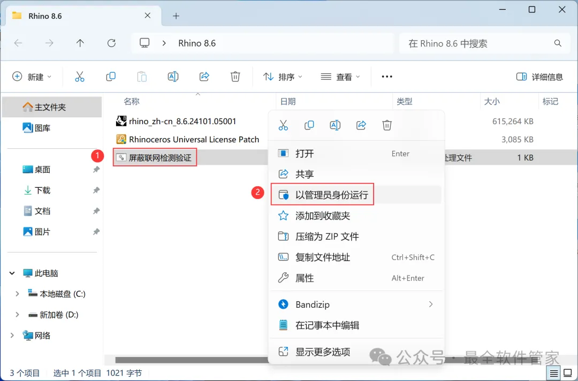Click the Rename icon in the context menu

[335, 125]
